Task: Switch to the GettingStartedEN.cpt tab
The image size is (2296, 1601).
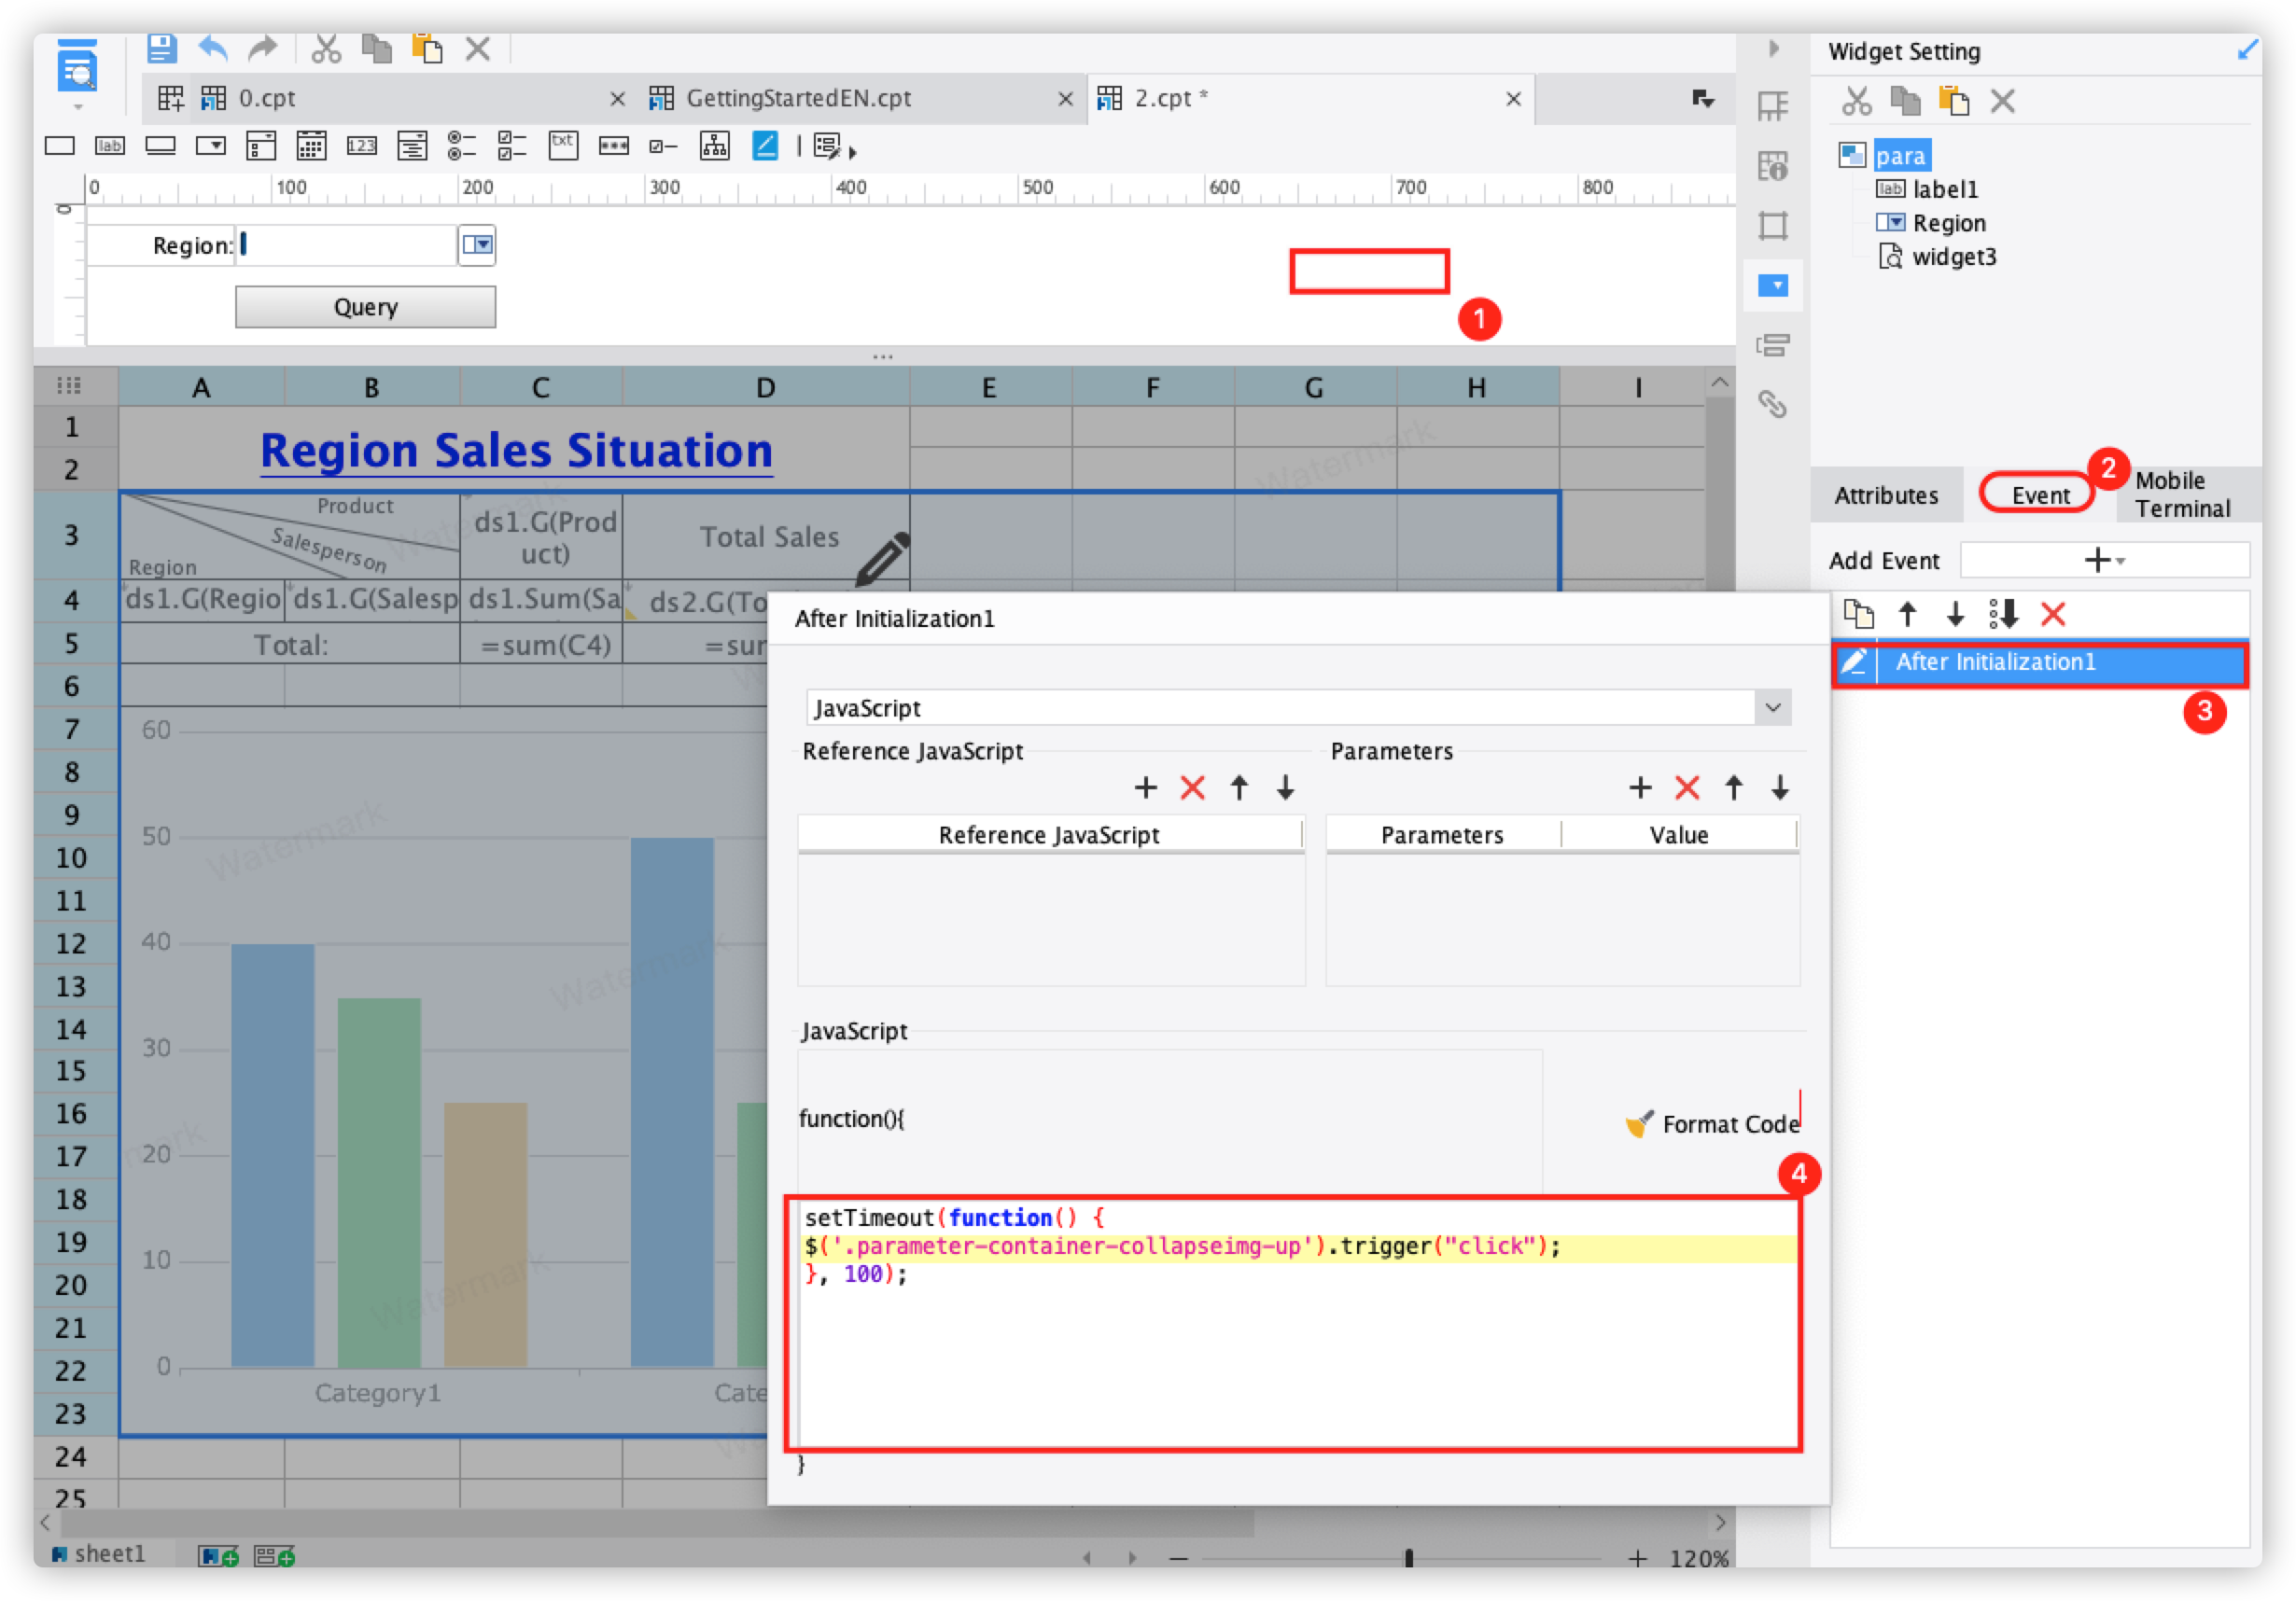Action: [798, 98]
